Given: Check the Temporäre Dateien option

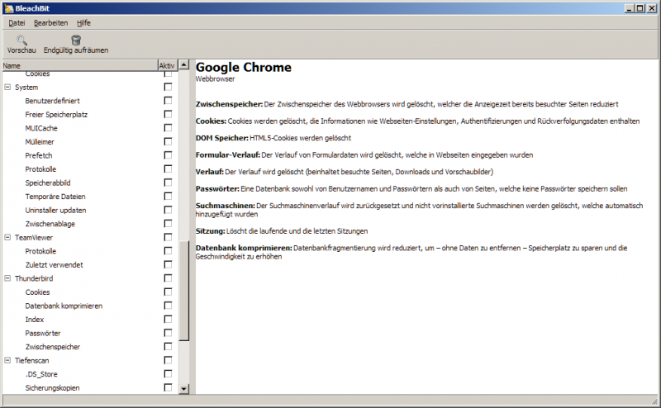Looking at the screenshot, I should [168, 197].
